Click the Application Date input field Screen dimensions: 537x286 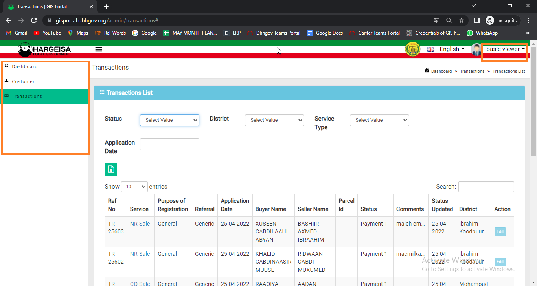(x=169, y=144)
